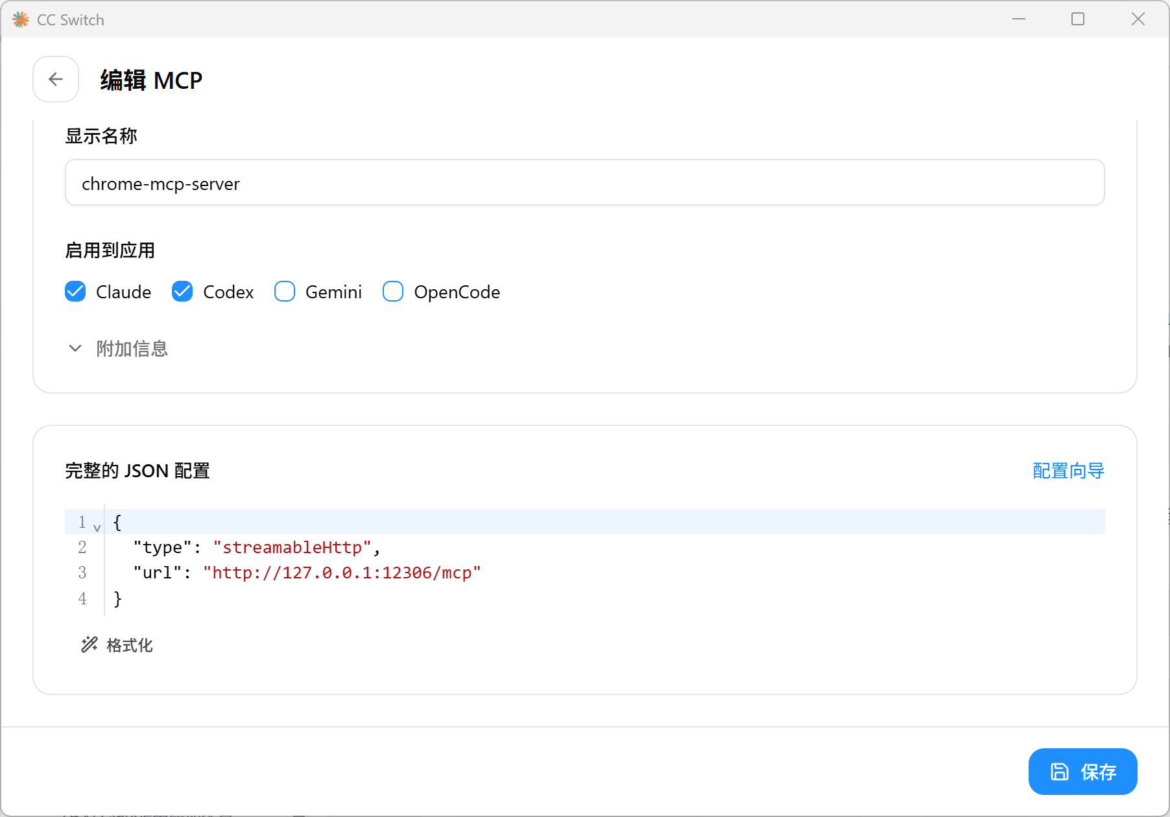1170x817 pixels.
Task: Click the 格式化 text label
Action: [x=130, y=645]
